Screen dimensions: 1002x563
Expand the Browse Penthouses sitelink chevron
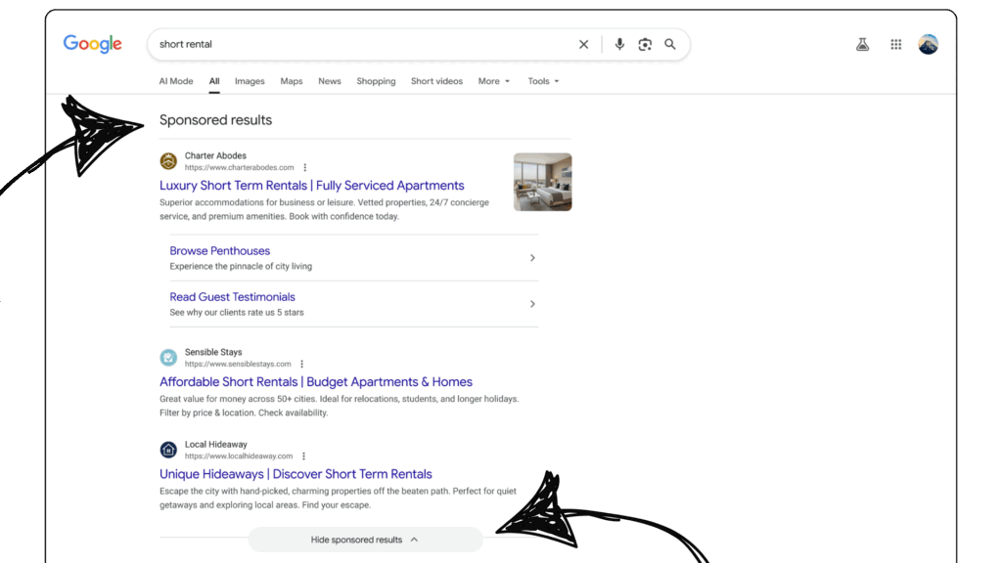click(532, 257)
